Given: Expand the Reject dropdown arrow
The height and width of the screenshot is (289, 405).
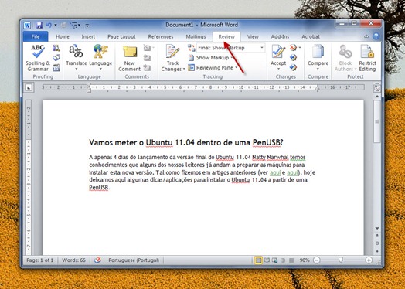Looking at the screenshot, I should click(300, 48).
